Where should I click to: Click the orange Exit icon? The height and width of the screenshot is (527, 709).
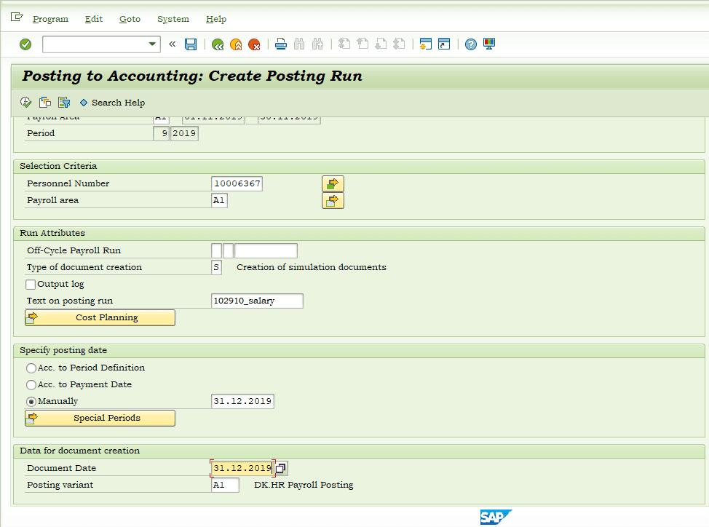[x=236, y=44]
